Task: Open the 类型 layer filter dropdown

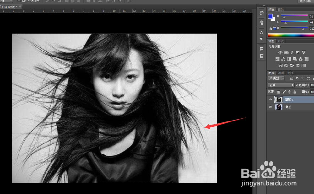Action: [276, 78]
